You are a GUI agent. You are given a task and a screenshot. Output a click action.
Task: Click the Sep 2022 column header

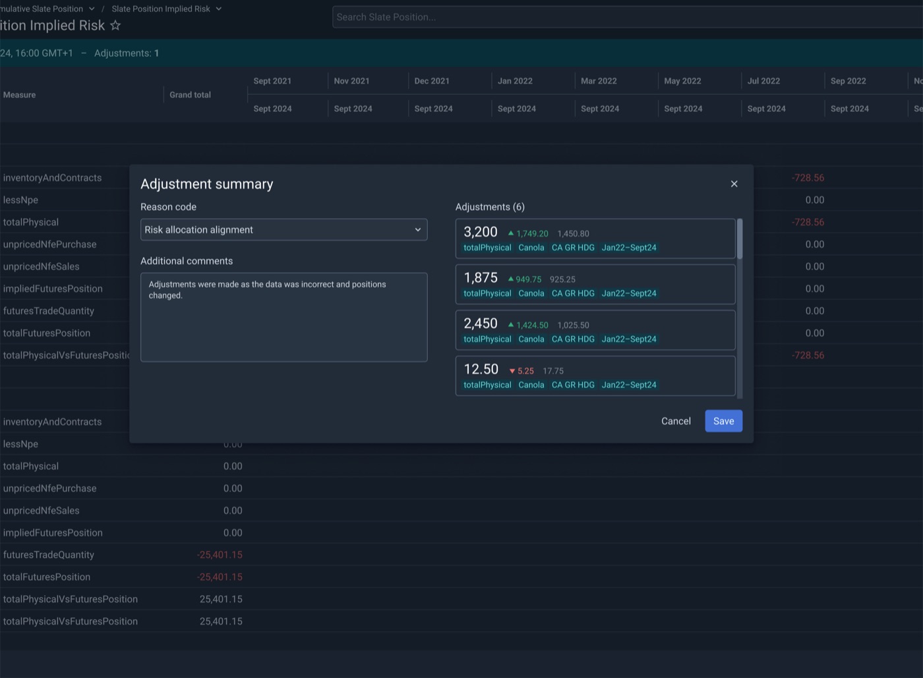click(849, 81)
